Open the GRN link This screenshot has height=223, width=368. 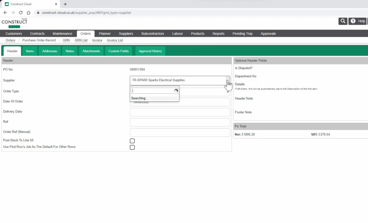pos(66,40)
